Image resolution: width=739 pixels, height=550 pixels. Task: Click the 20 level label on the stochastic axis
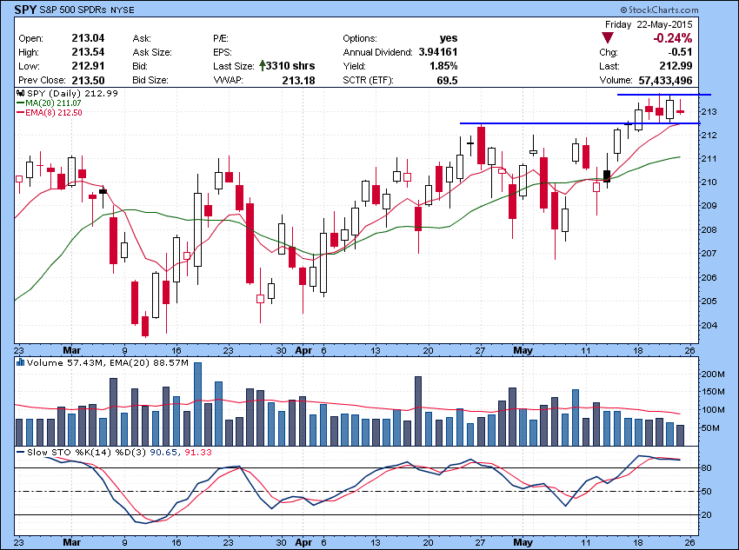(707, 514)
